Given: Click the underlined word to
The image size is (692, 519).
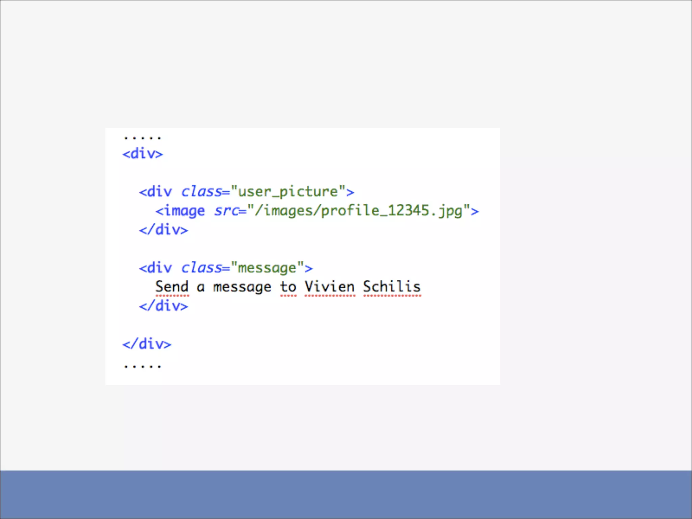Looking at the screenshot, I should (288, 287).
